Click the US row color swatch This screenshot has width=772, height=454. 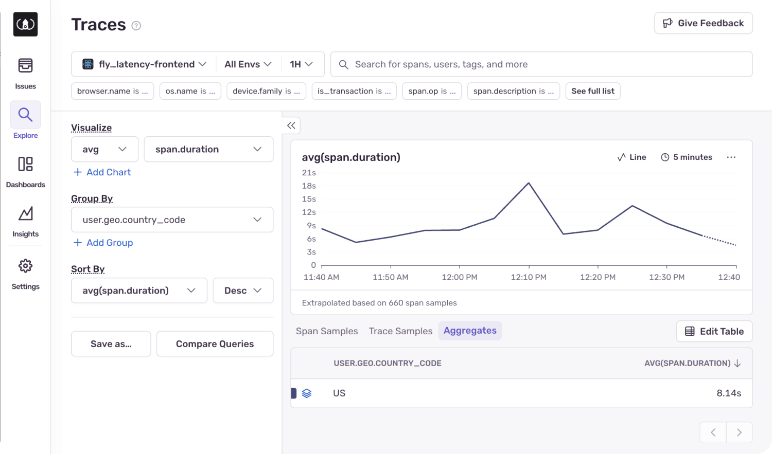click(294, 393)
